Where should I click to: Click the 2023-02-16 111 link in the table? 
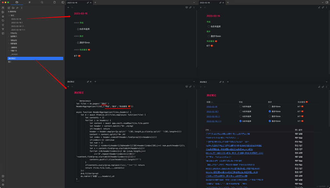214,121
